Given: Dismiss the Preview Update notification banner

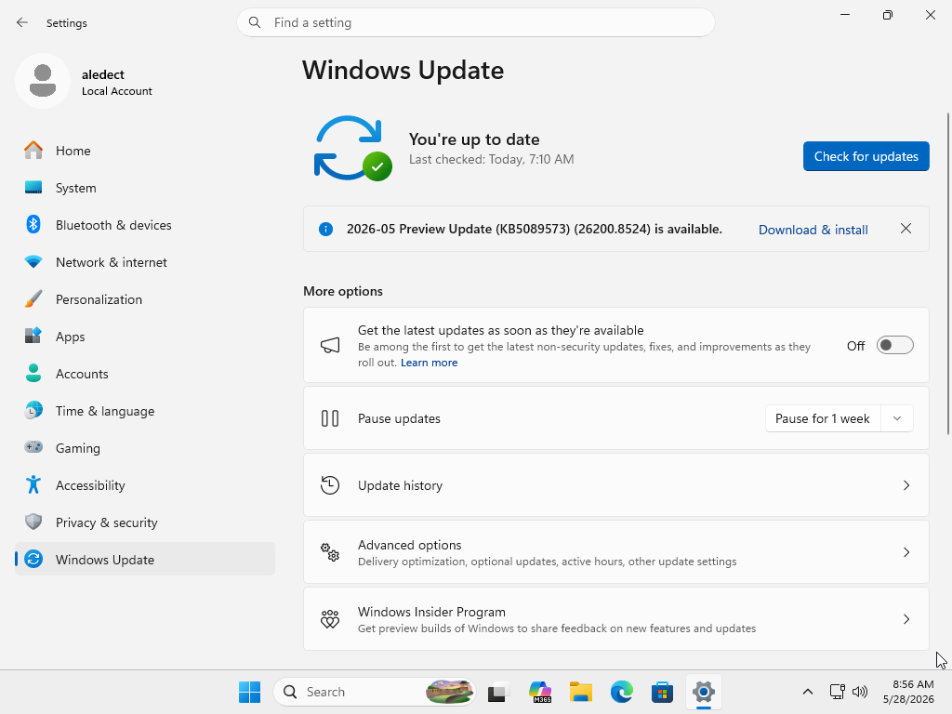Looking at the screenshot, I should point(906,229).
